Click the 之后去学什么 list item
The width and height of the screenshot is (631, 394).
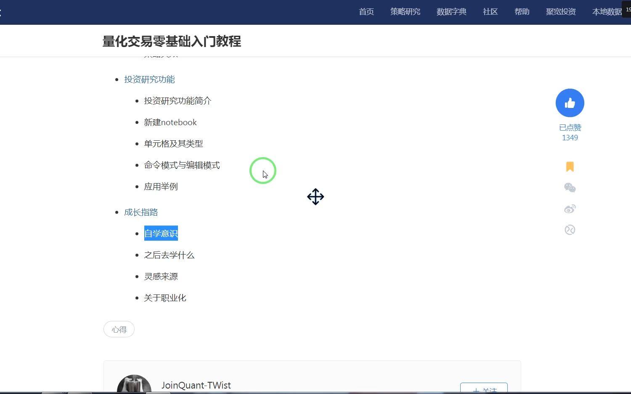[169, 255]
